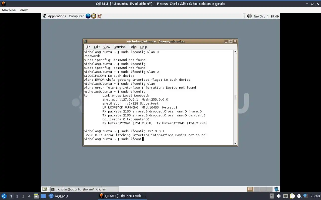The height and width of the screenshot is (200, 321).
Task: Open the terminal File menu
Action: 88,47
